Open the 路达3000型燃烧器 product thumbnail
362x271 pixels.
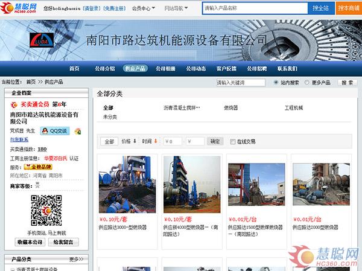click(127, 184)
